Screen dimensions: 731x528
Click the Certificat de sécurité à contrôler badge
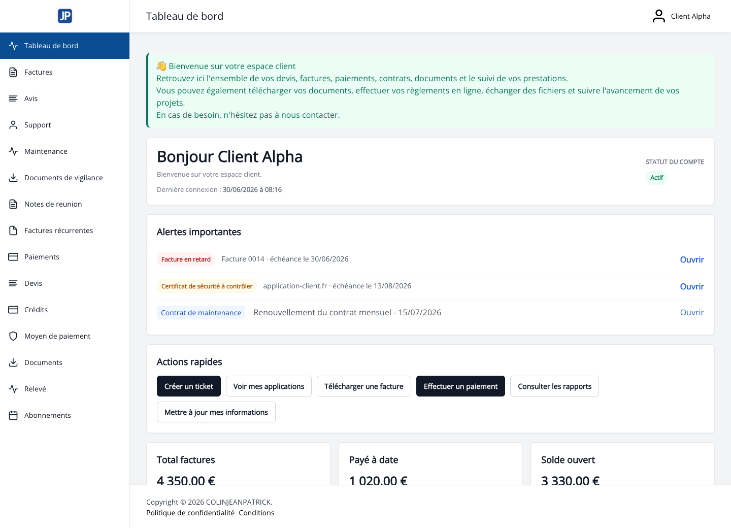[207, 286]
